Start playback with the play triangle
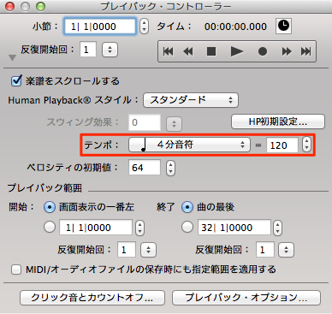 [x=236, y=51]
